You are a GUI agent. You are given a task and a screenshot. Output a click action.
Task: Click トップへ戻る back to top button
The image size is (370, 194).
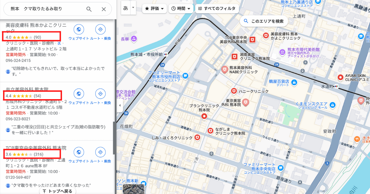click(x=58, y=191)
